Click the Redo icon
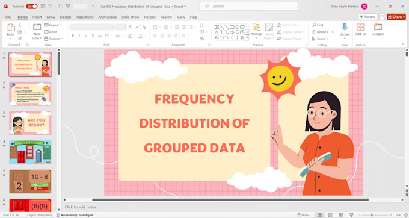Image resolution: width=409 pixels, height=218 pixels. click(x=61, y=6)
